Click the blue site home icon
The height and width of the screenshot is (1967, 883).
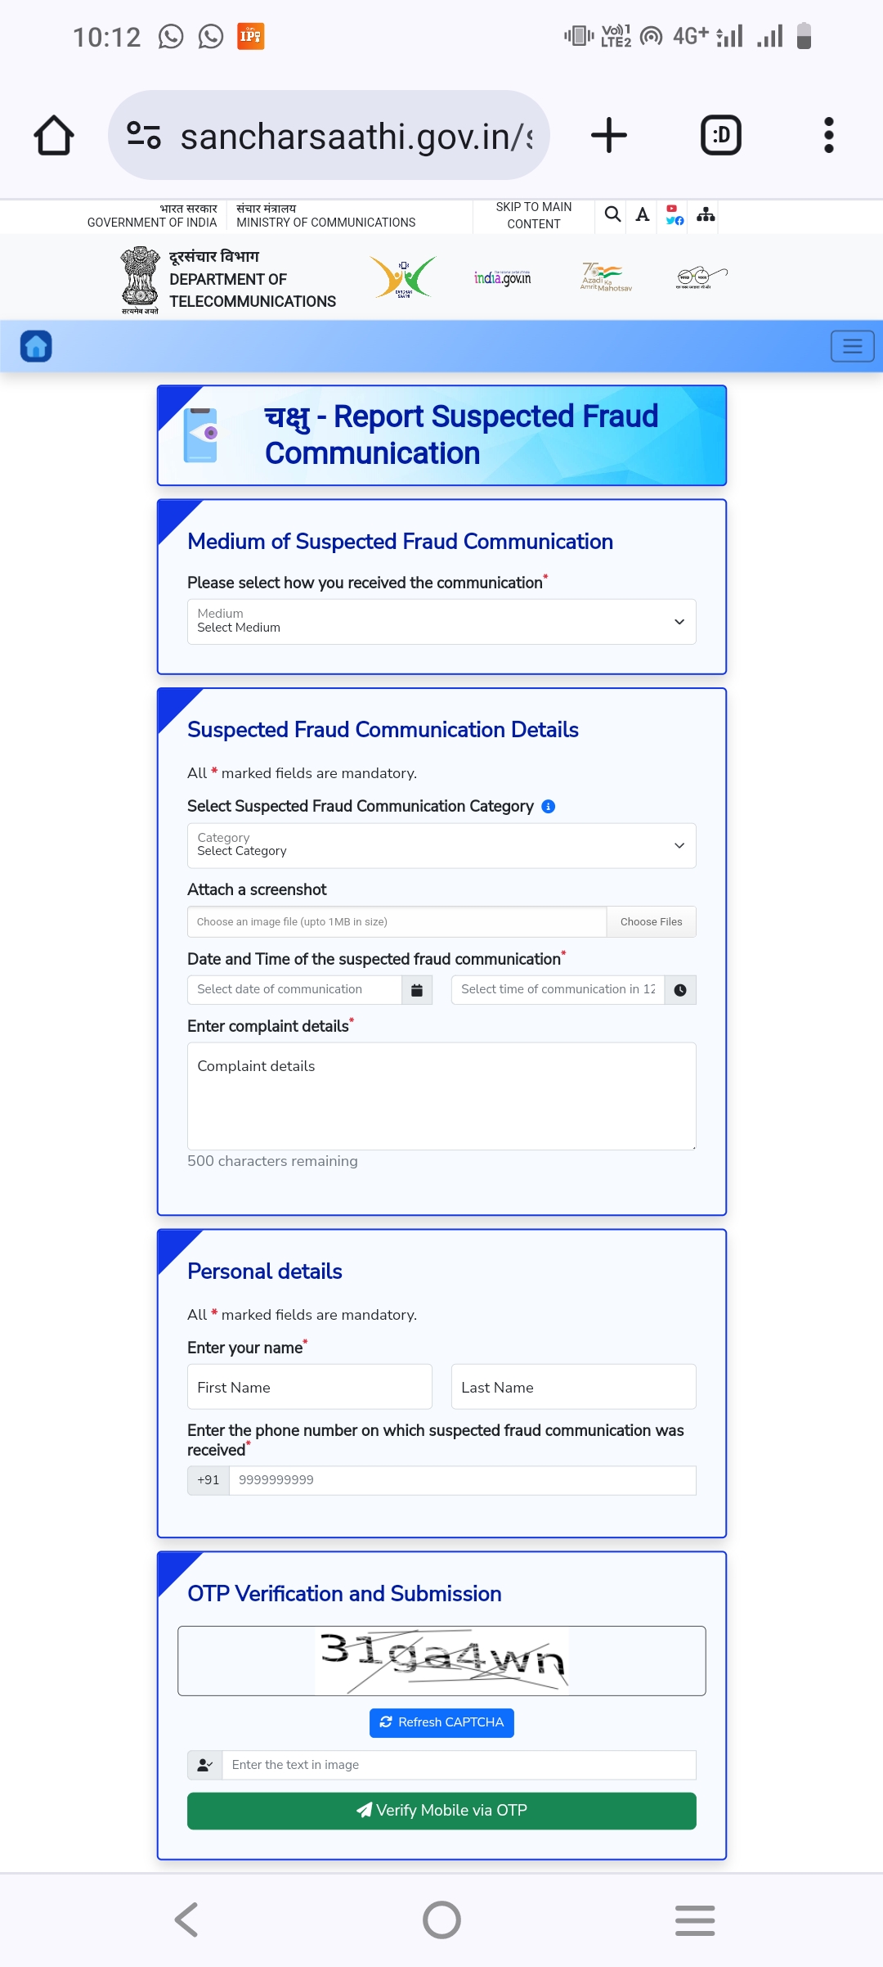tap(36, 346)
